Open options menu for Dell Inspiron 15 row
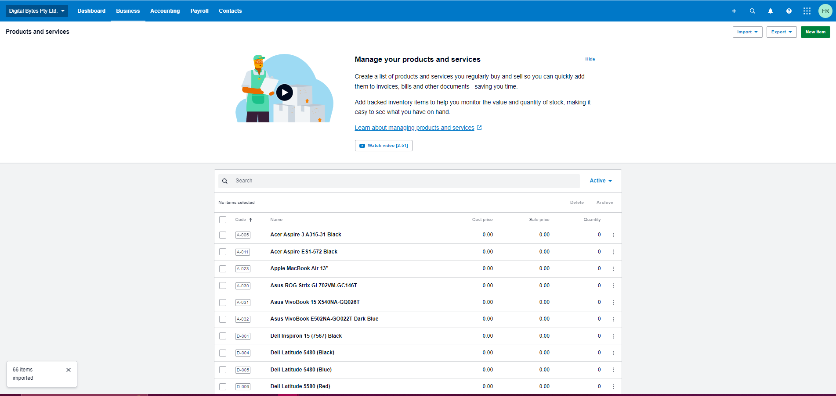The image size is (836, 396). (613, 336)
